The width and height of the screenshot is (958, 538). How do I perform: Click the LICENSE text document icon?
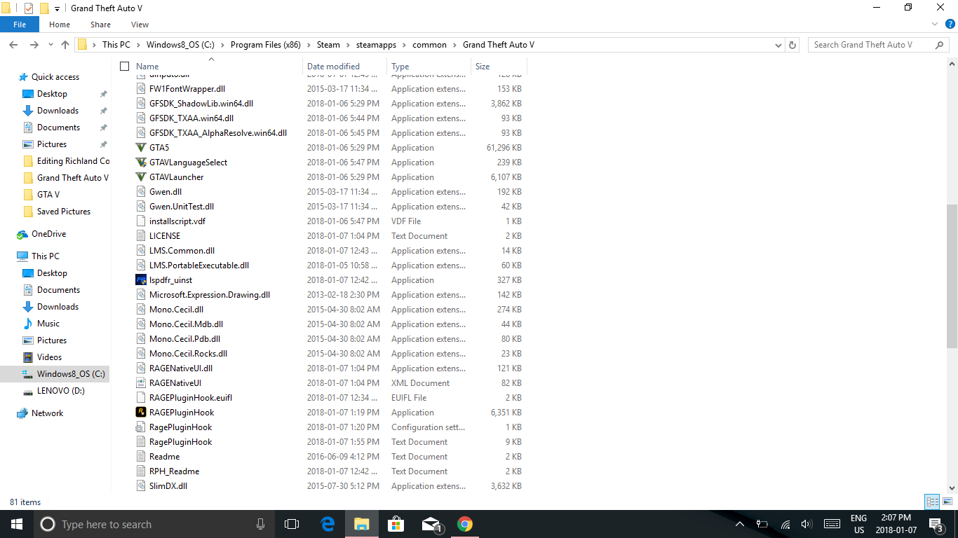tap(141, 236)
